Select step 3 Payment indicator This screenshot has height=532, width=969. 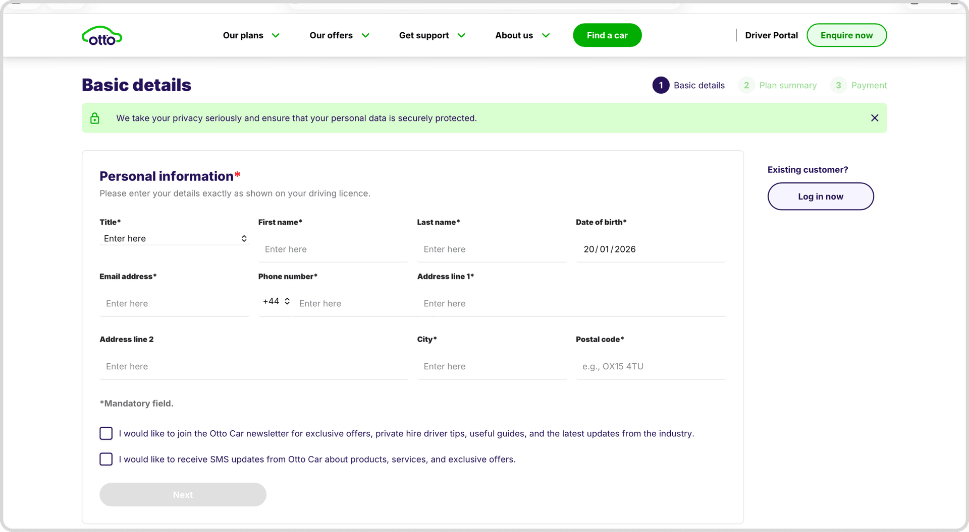(x=858, y=85)
